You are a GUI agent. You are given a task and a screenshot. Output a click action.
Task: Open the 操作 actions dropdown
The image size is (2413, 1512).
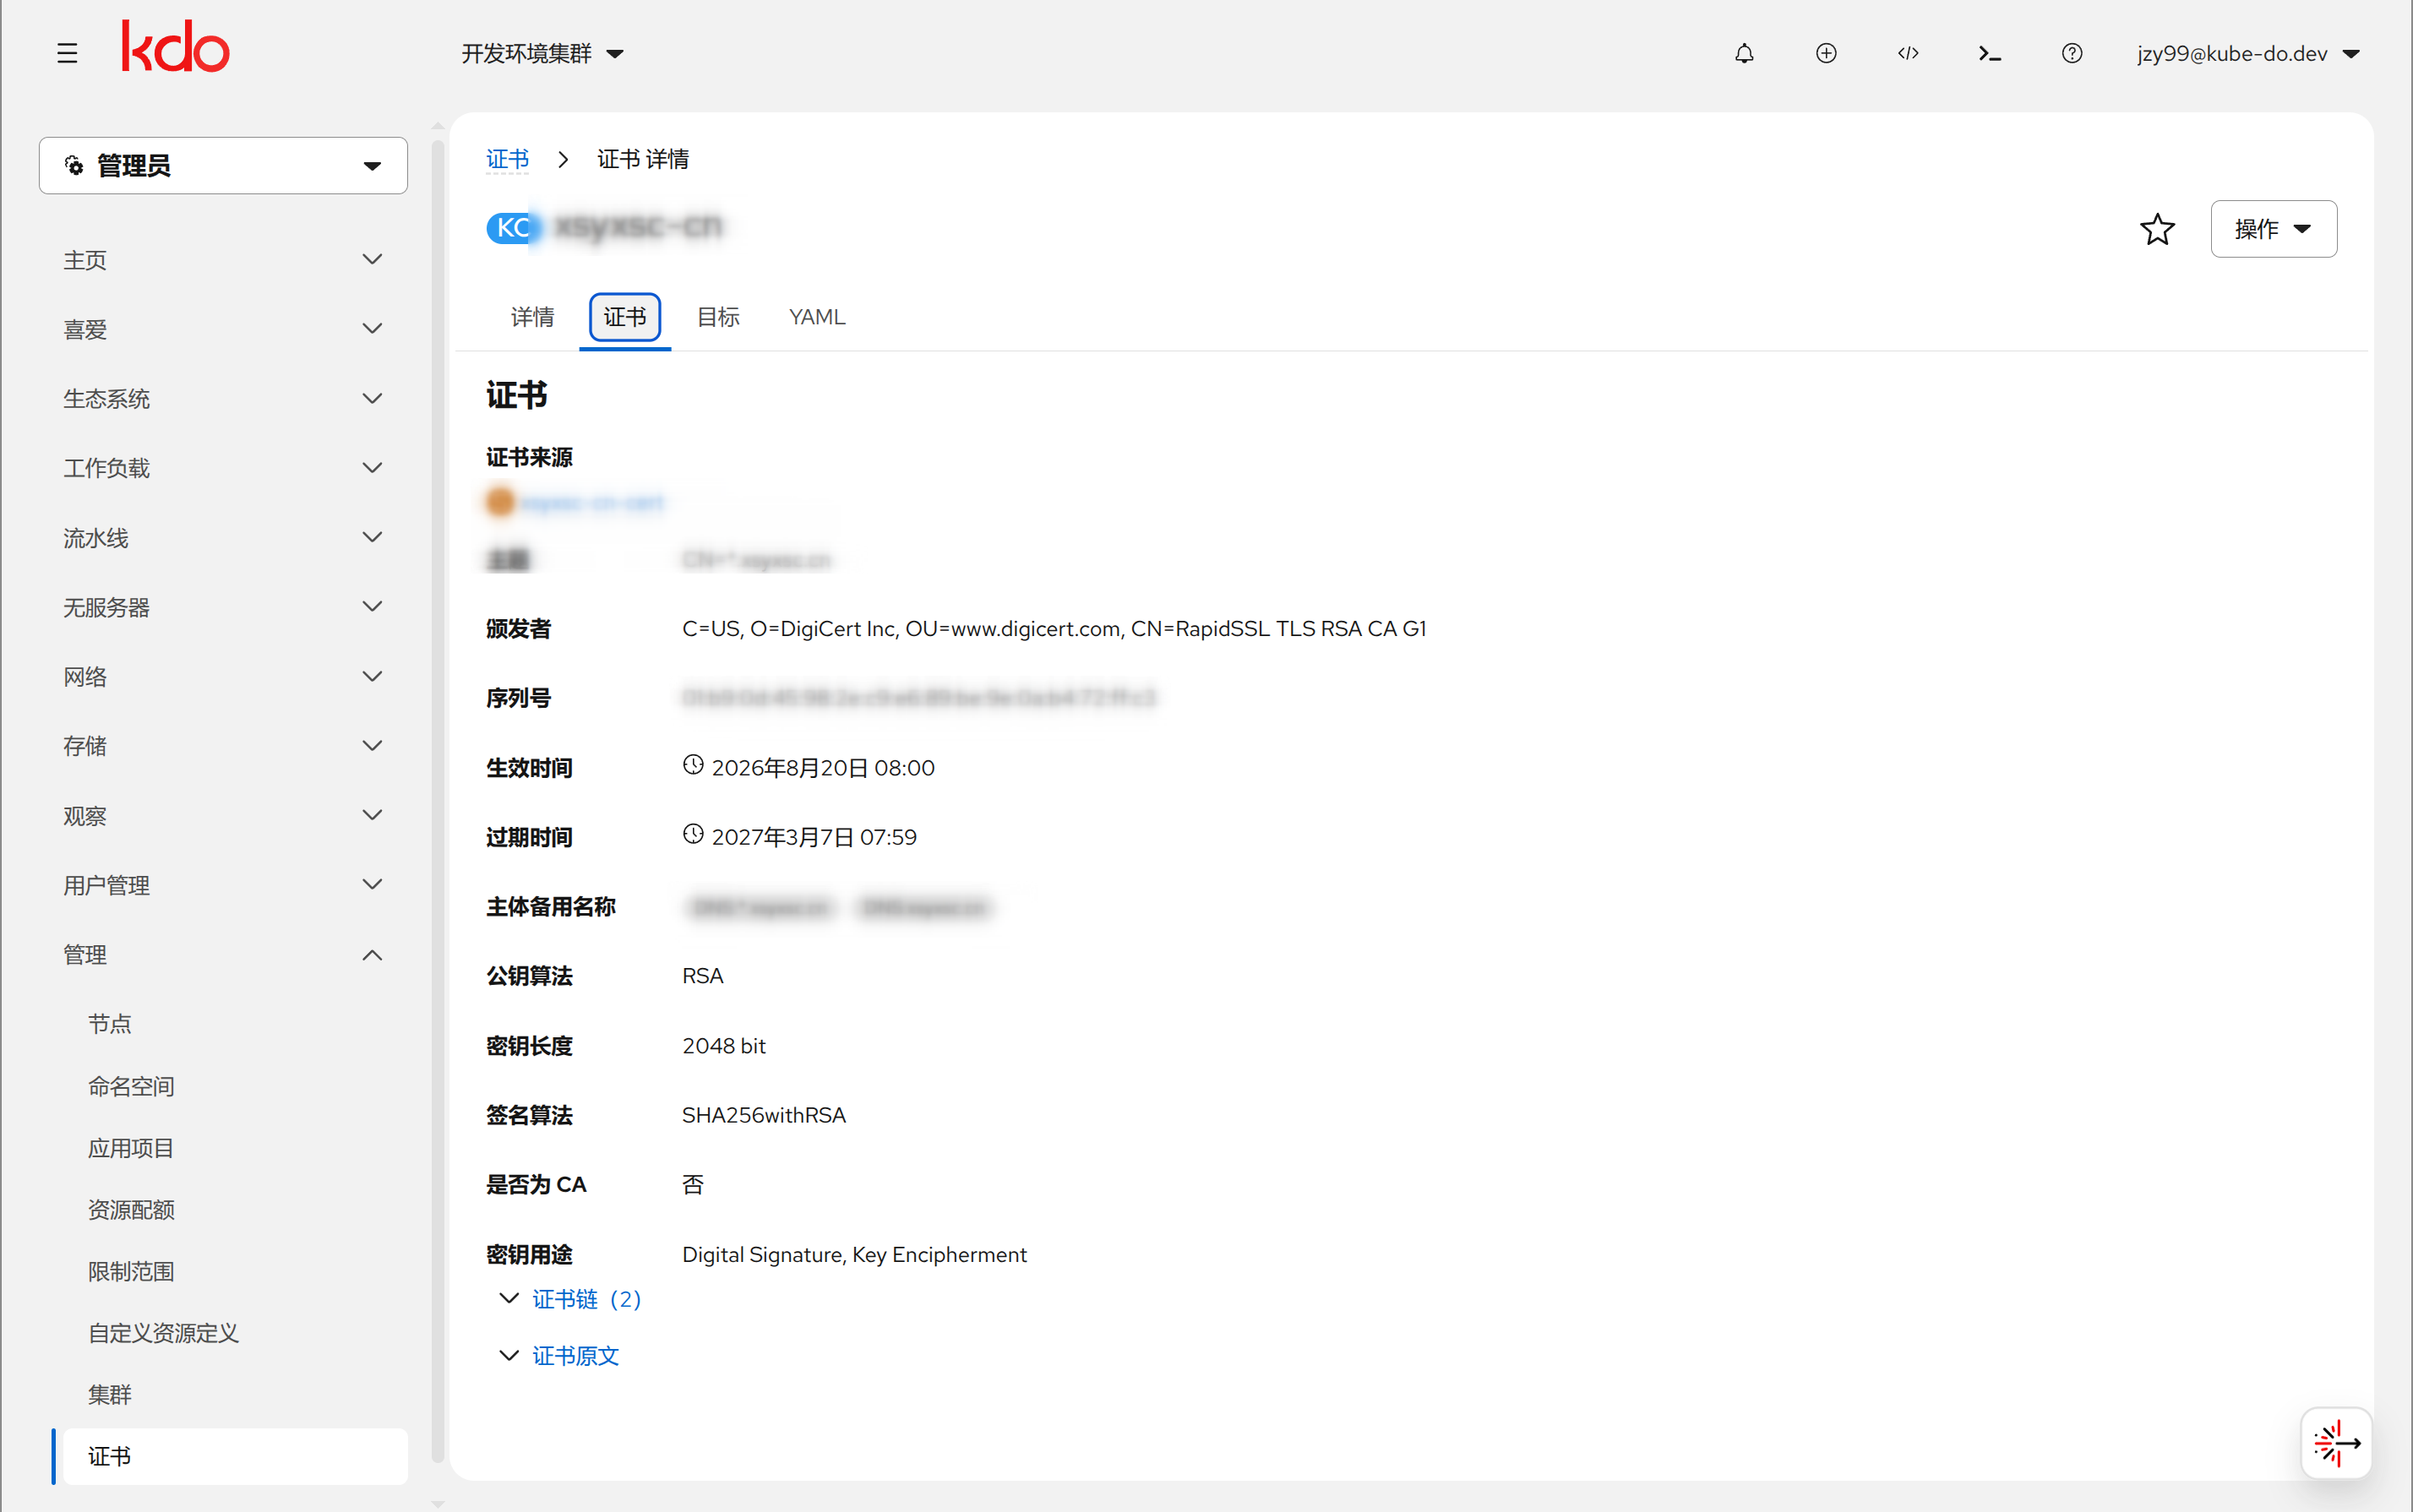pyautogui.click(x=2273, y=229)
